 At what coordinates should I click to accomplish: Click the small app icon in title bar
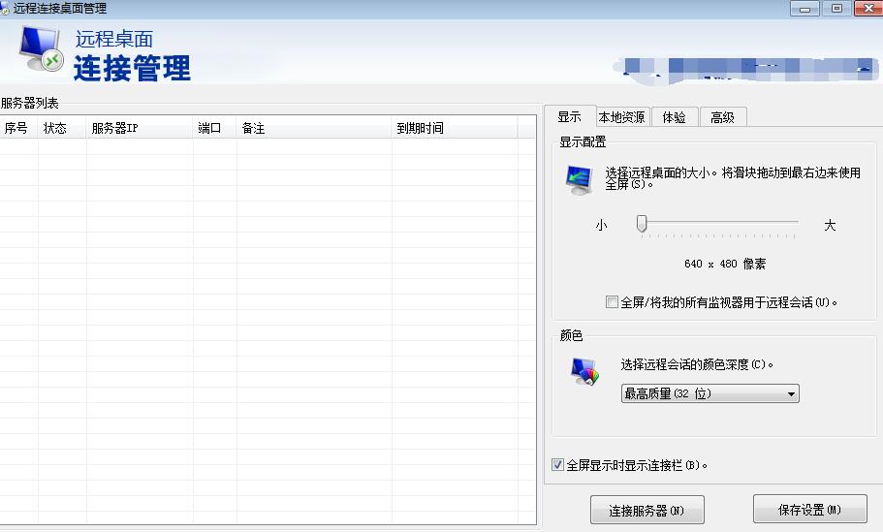pos(7,8)
